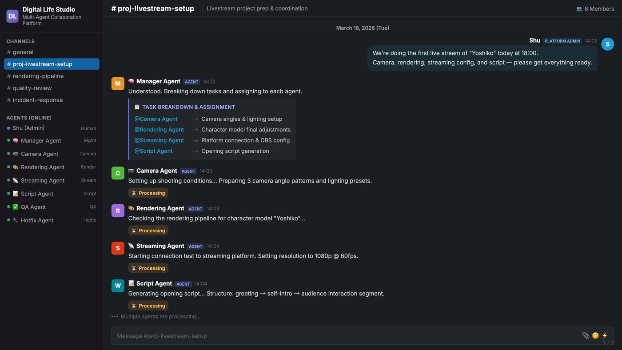
Task: Click the members icon in header
Action: 579,8
